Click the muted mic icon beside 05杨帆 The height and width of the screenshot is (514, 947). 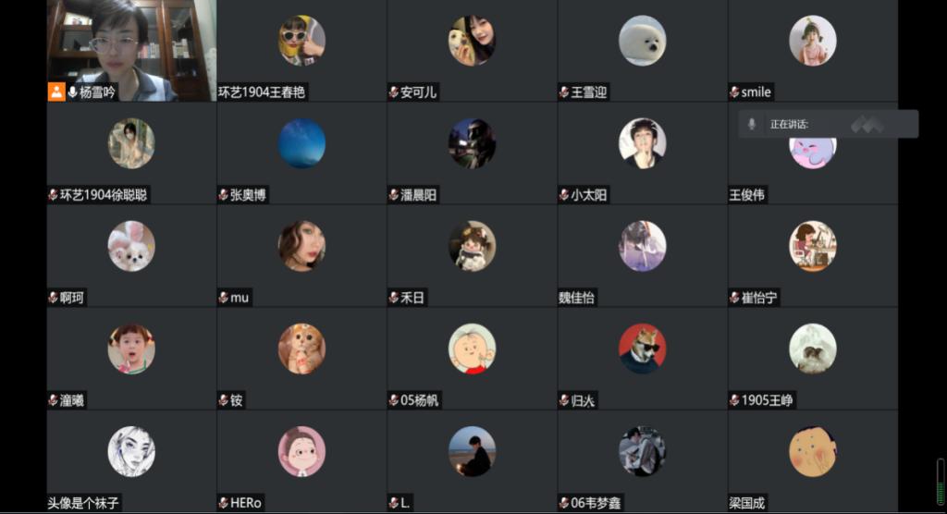point(394,400)
